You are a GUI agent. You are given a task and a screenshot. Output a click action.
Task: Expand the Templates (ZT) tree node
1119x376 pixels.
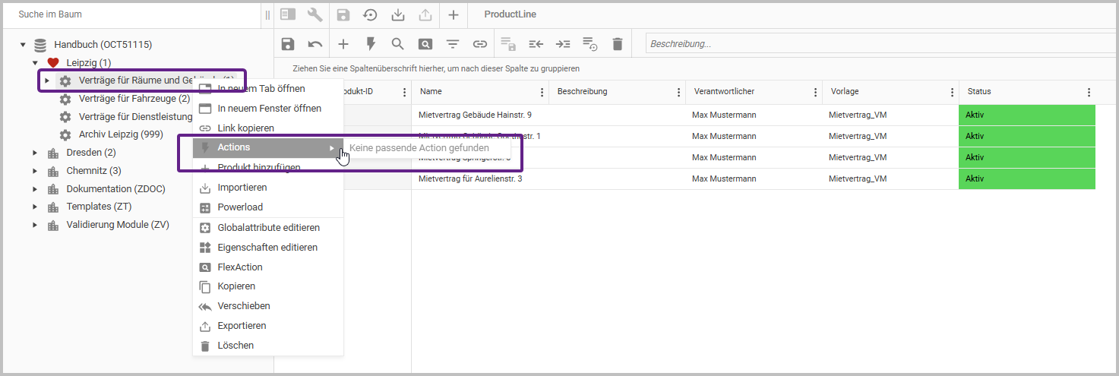tap(34, 207)
